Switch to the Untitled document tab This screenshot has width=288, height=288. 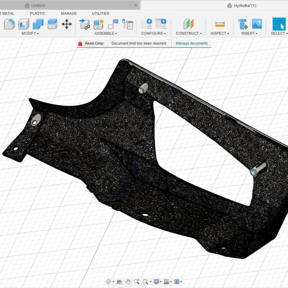[38, 5]
